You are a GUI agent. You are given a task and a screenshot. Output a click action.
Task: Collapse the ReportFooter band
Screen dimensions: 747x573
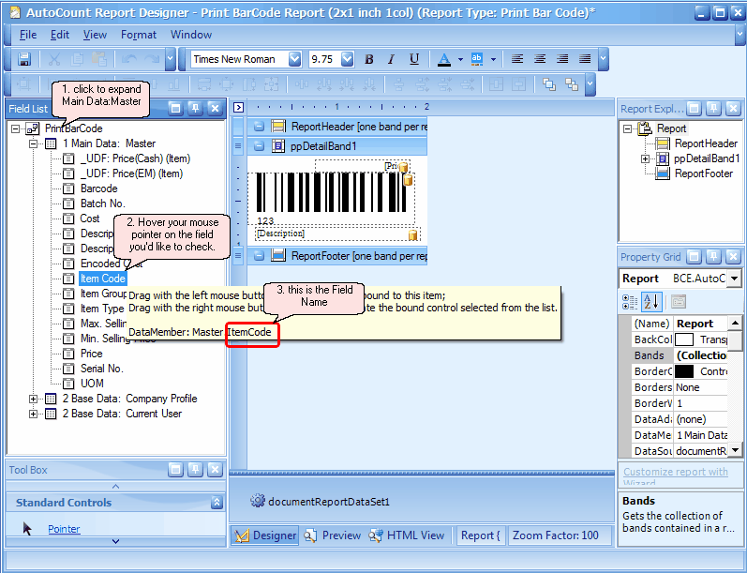pos(259,256)
